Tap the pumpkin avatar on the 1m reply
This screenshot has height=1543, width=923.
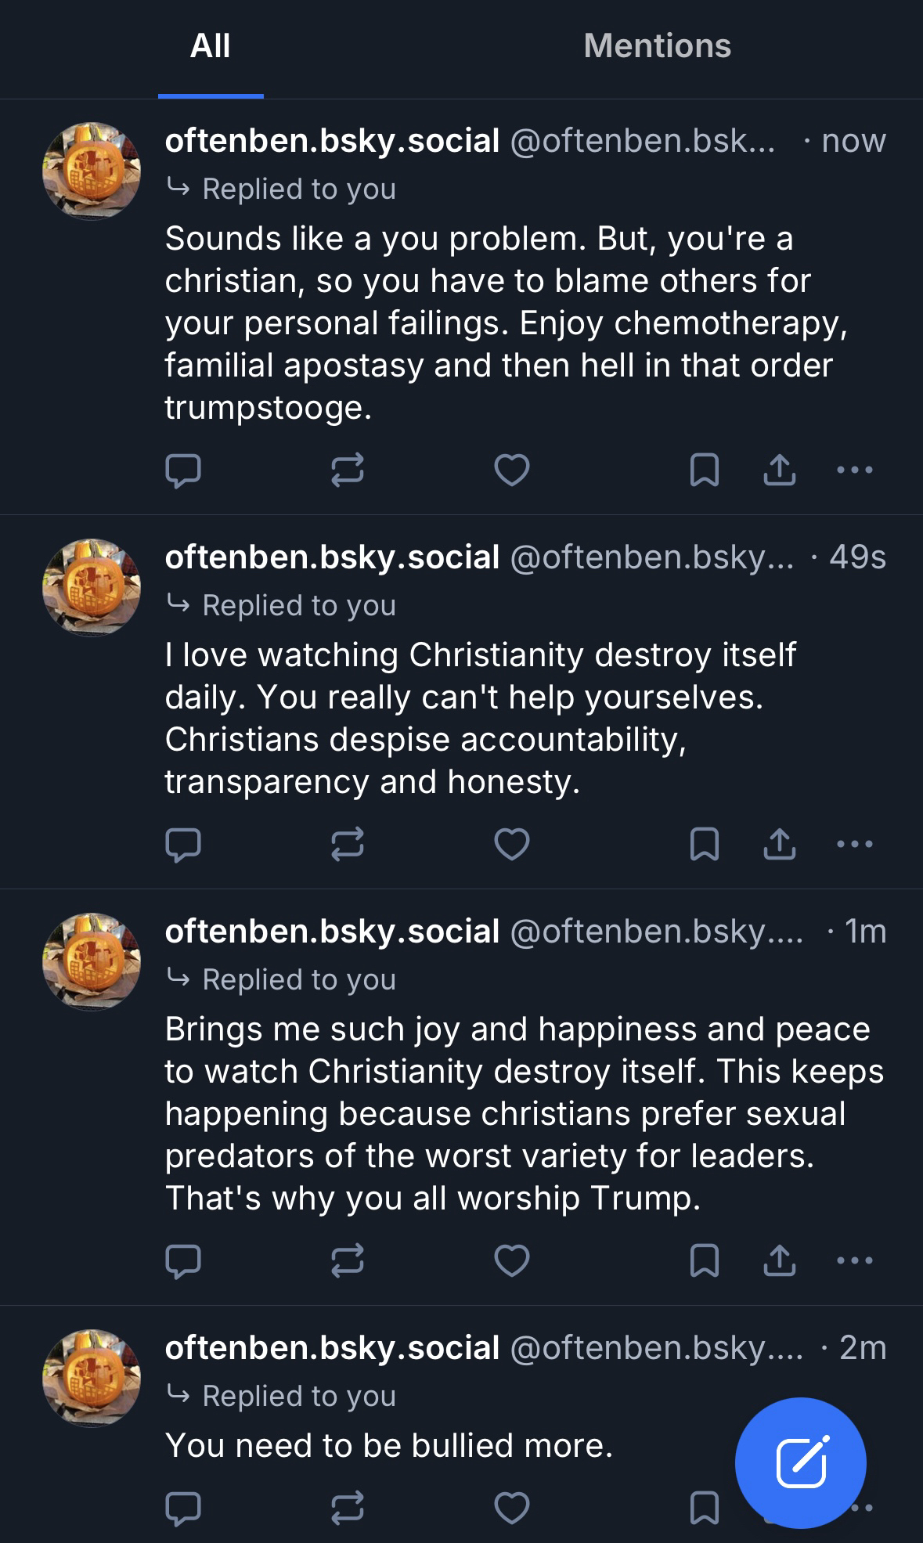(x=92, y=961)
